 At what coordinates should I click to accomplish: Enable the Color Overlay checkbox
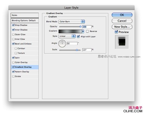point(13,62)
